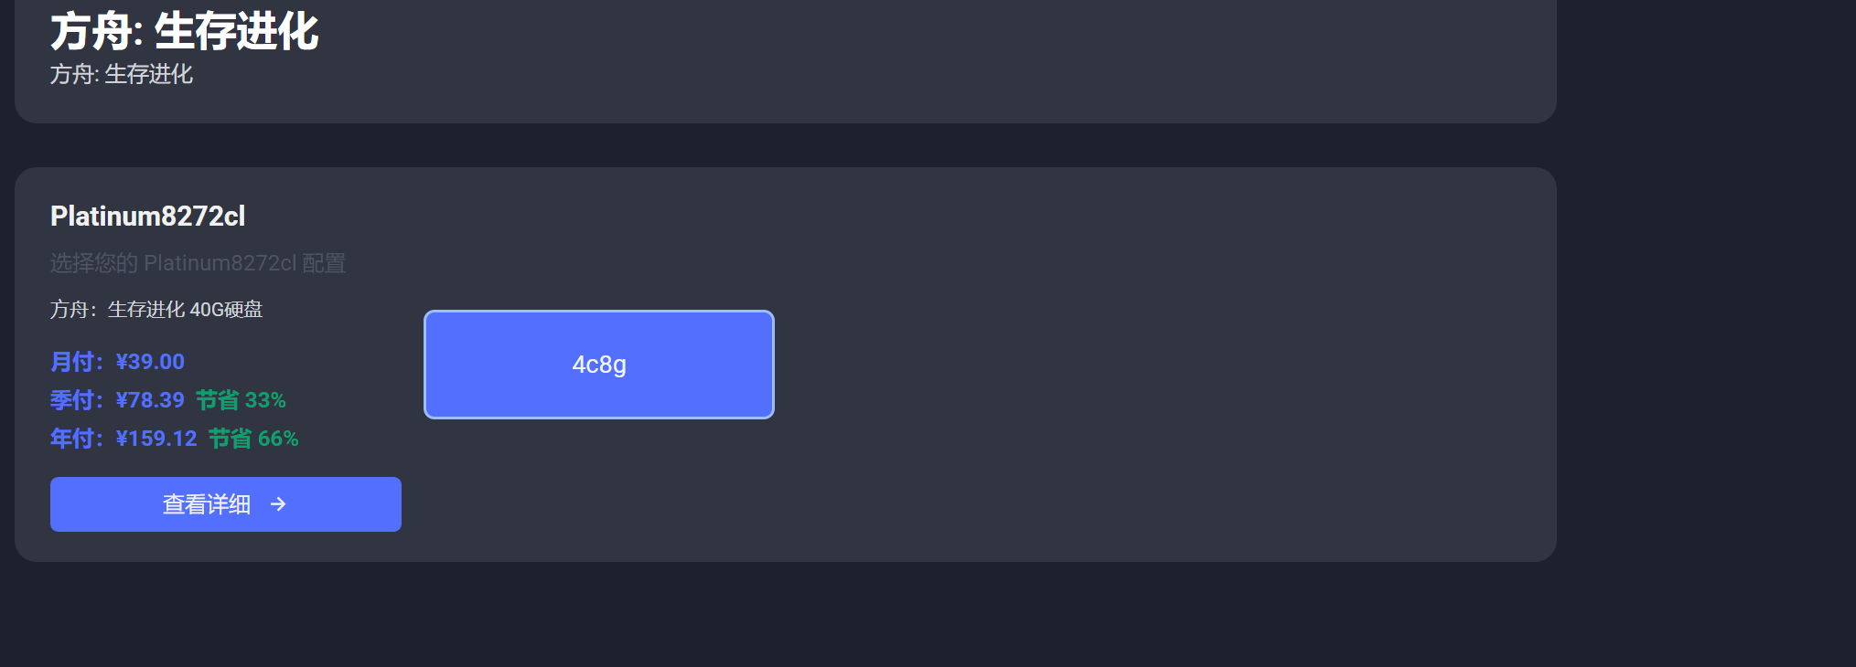The width and height of the screenshot is (1856, 667).
Task: Click the 月付 label
Action: tap(77, 362)
